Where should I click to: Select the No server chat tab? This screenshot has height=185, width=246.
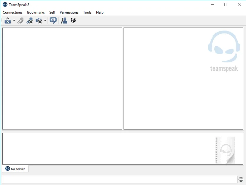point(15,169)
